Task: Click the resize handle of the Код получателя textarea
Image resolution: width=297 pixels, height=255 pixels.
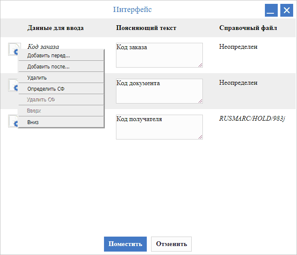Action: coord(200,136)
